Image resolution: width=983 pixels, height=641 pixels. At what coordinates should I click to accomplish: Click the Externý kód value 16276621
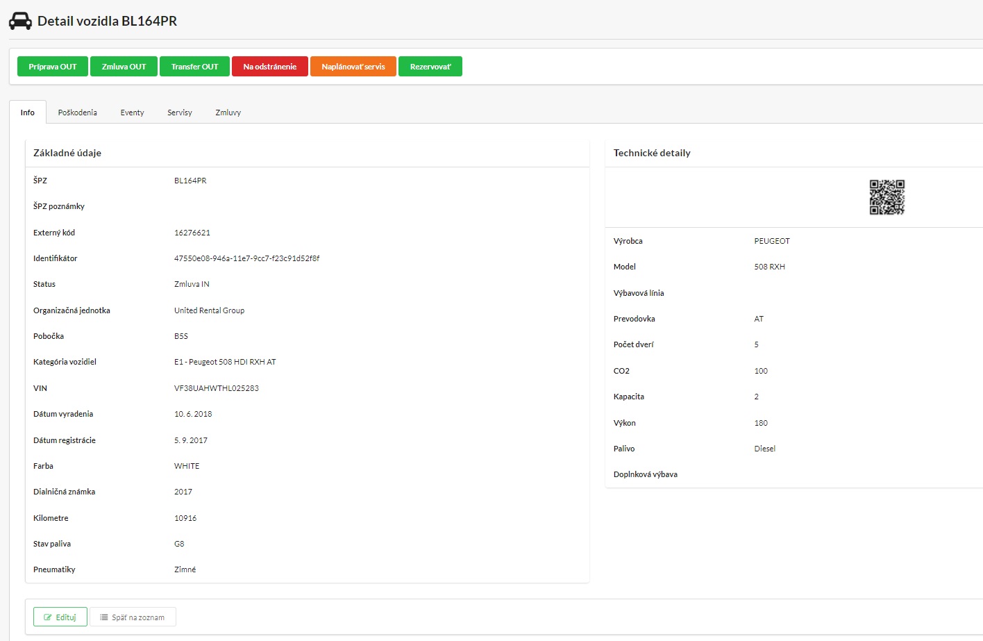pyautogui.click(x=192, y=233)
